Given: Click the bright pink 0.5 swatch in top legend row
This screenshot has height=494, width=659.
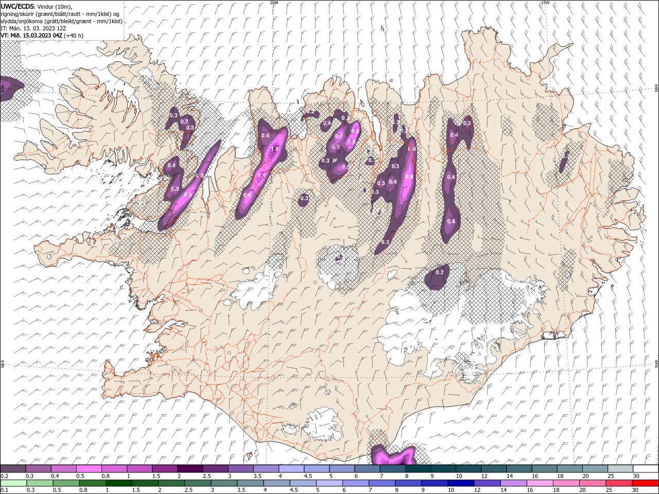Looking at the screenshot, I should coord(89,469).
